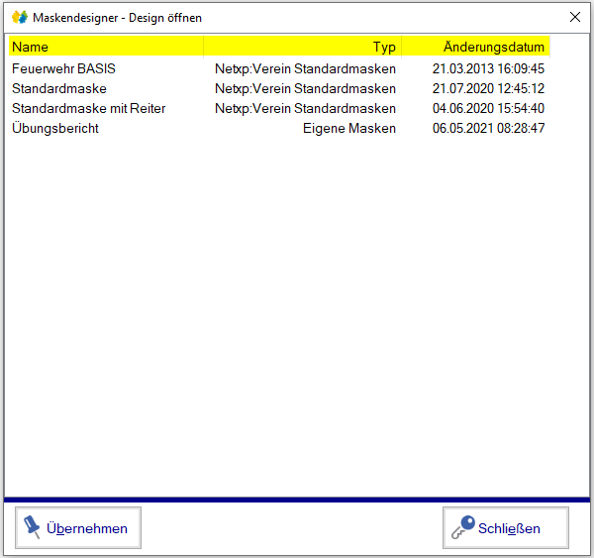Click the date 21.07.2020 12:45:12

tap(488, 89)
